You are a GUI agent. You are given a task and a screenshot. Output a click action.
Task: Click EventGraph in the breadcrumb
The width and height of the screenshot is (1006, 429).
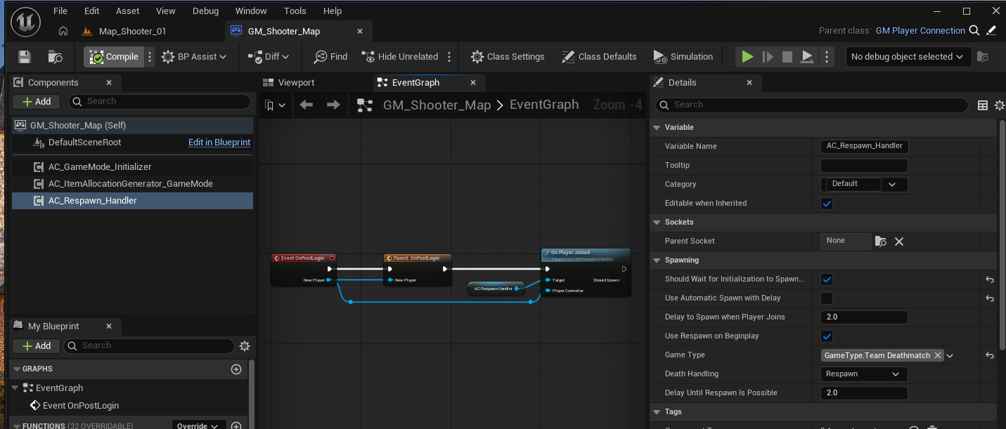tap(544, 105)
